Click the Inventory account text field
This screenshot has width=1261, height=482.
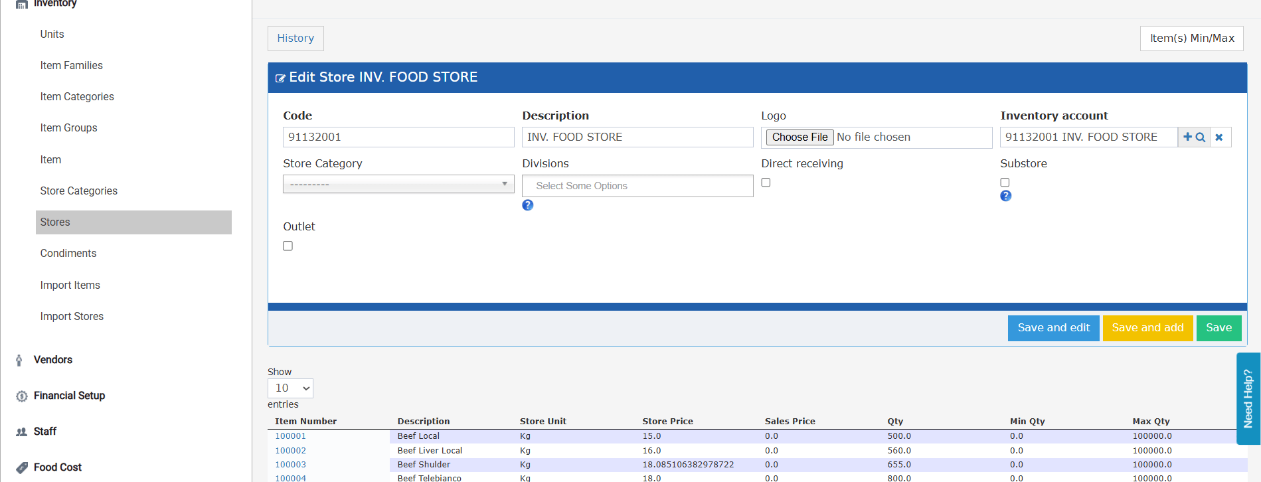1089,137
